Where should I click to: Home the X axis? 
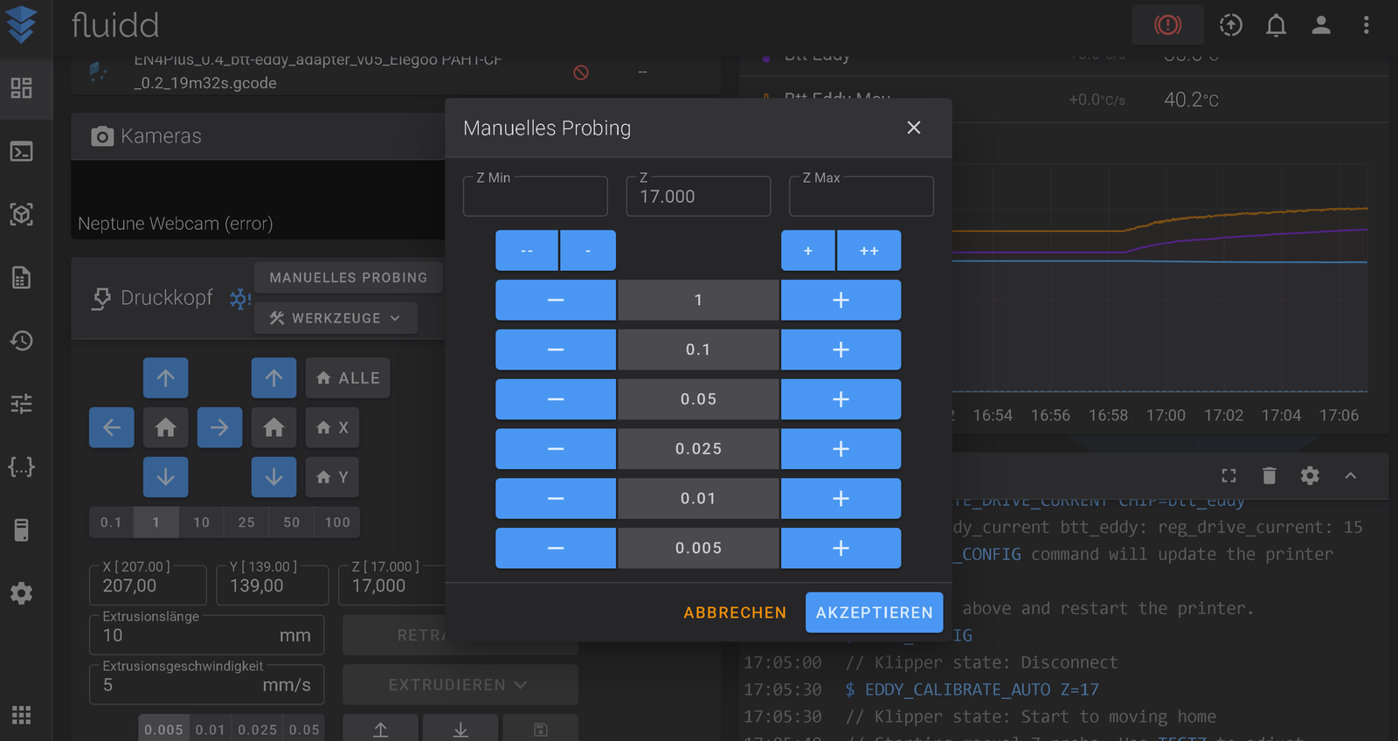(x=333, y=427)
